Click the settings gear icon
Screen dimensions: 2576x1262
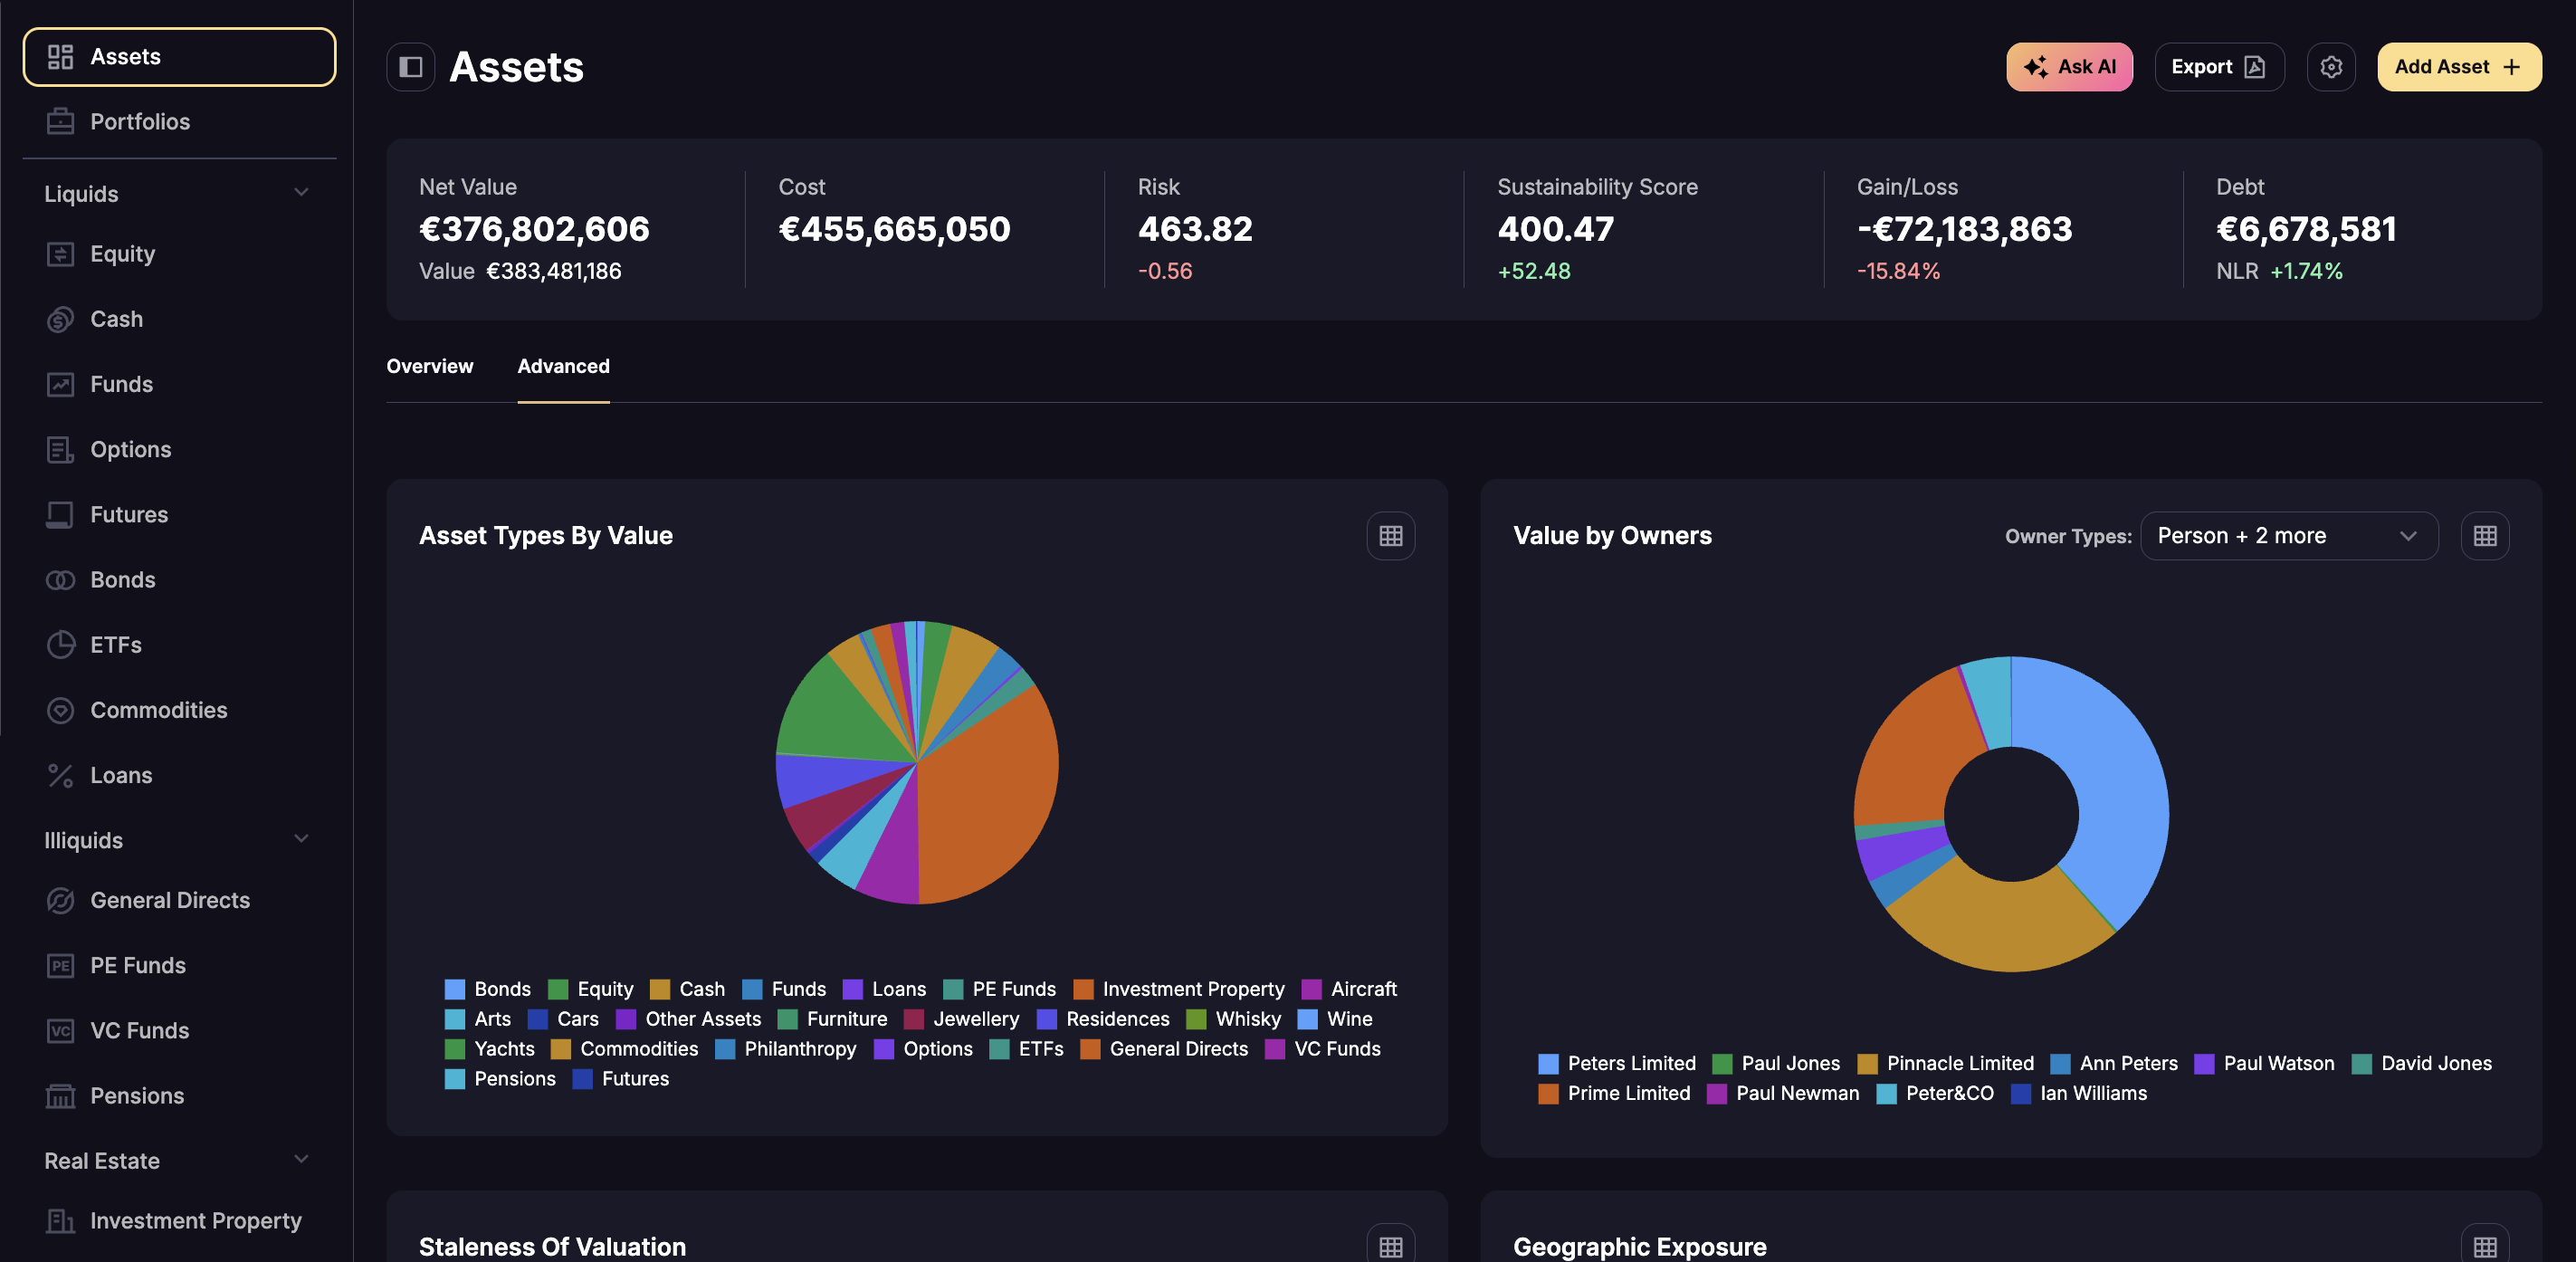2331,67
